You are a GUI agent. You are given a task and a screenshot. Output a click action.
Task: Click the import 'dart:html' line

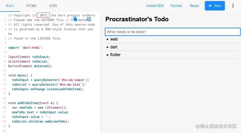(26, 48)
